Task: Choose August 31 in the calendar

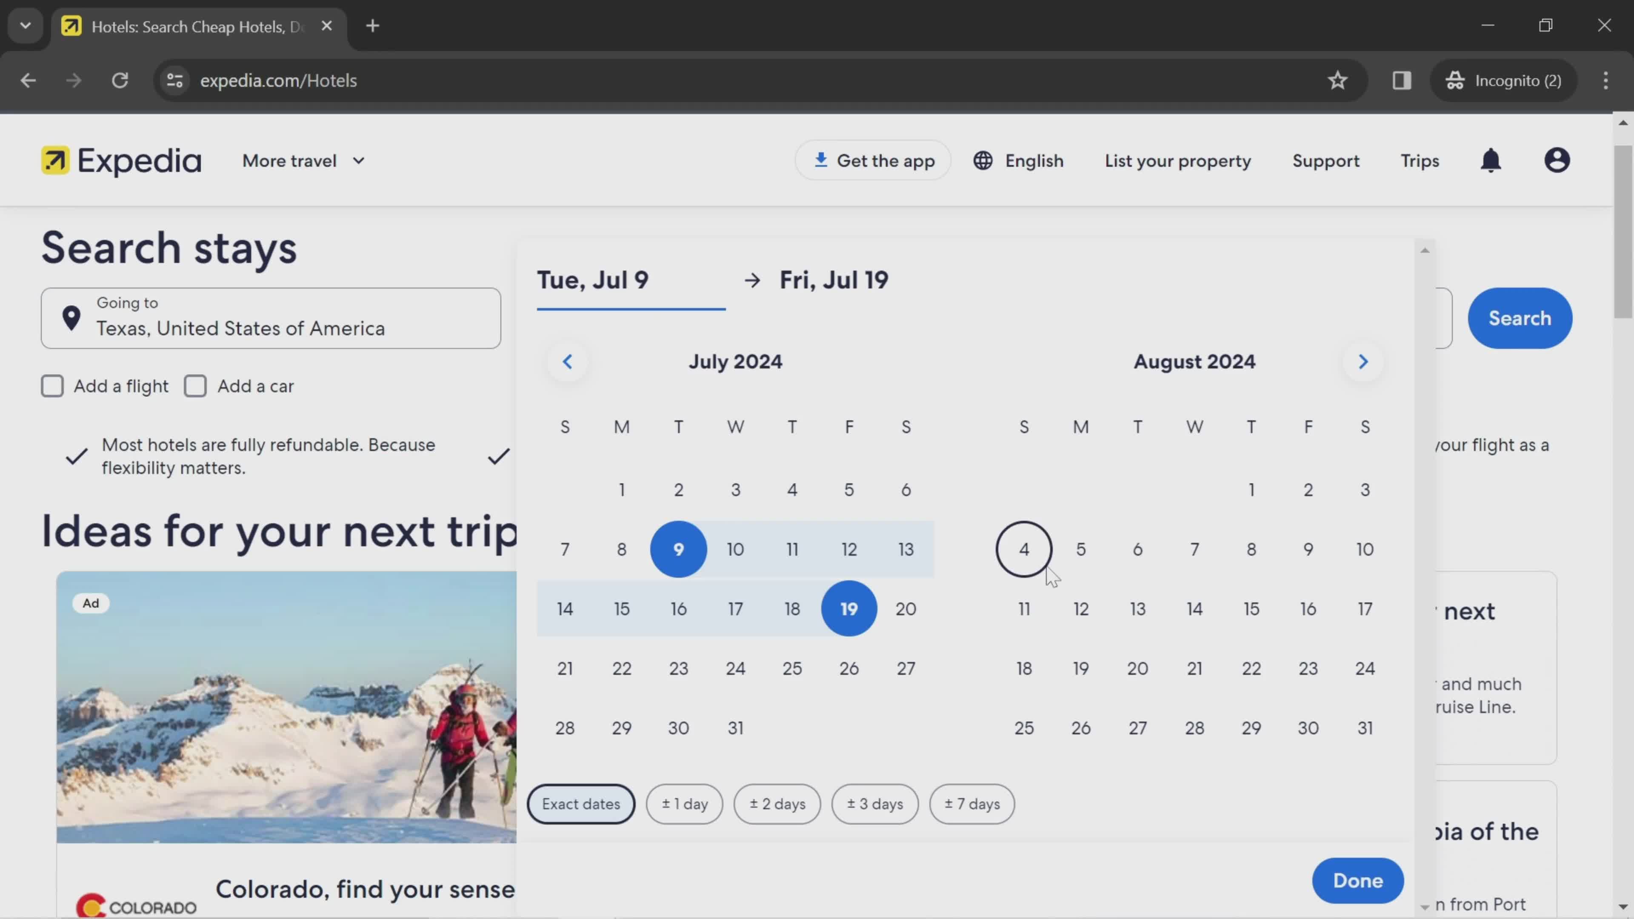Action: click(x=1365, y=728)
